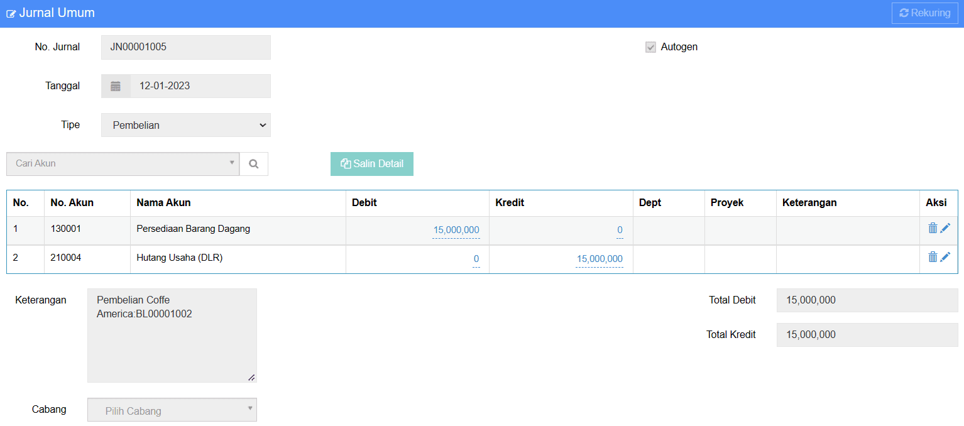The height and width of the screenshot is (426, 964).
Task: Delete the Persediaan Barang Dagang row
Action: (933, 228)
